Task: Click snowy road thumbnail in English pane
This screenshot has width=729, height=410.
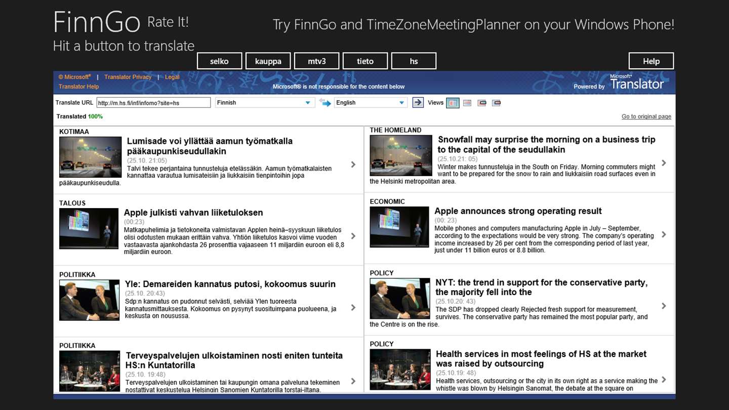Action: 401,155
